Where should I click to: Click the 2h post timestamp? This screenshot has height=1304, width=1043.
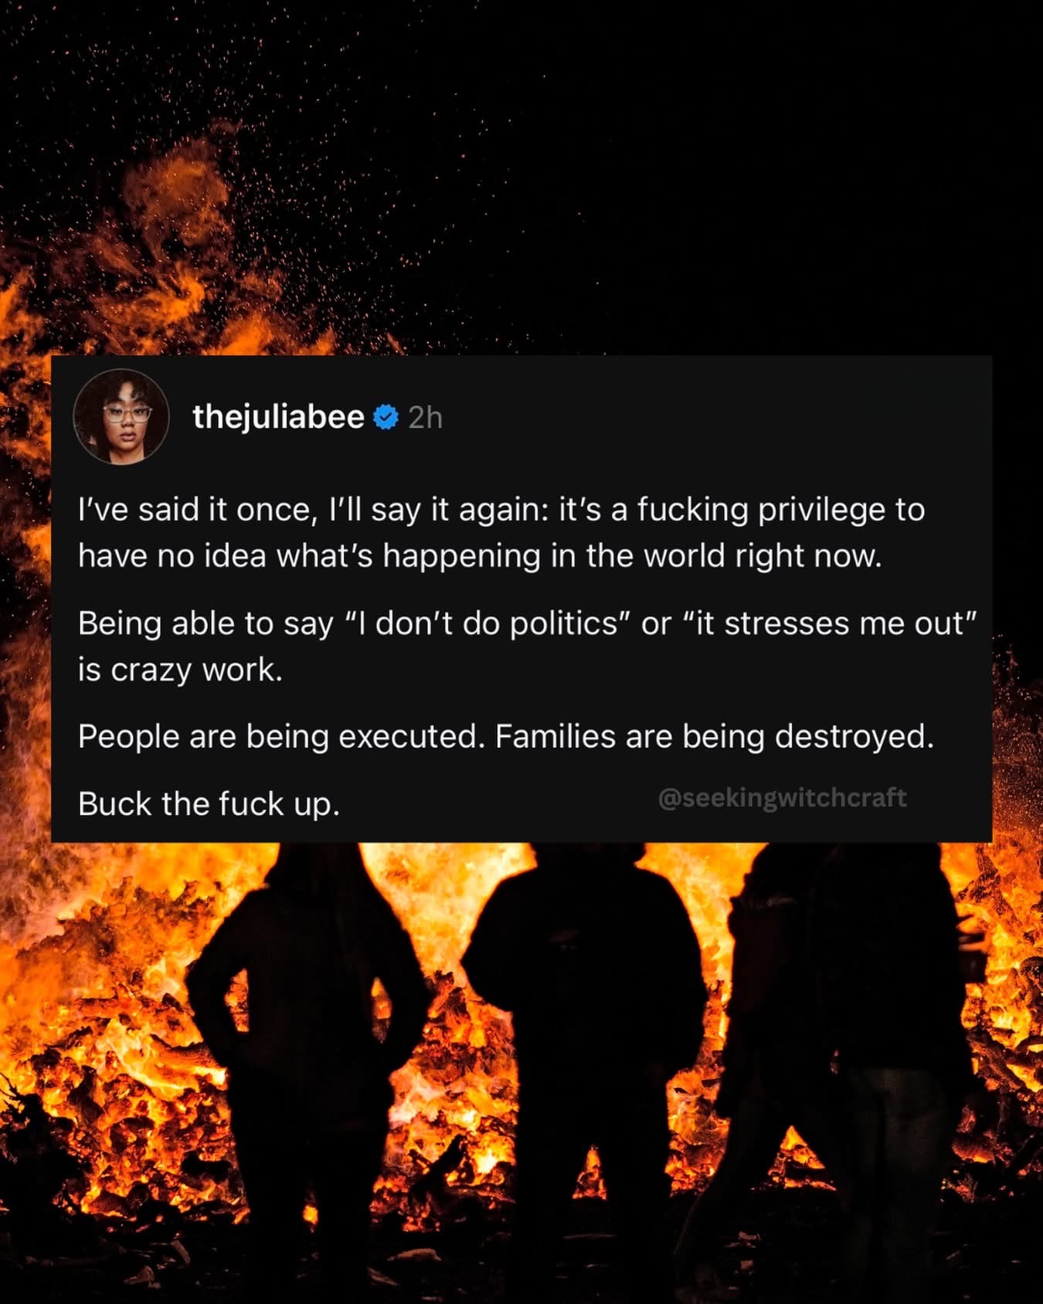[425, 418]
